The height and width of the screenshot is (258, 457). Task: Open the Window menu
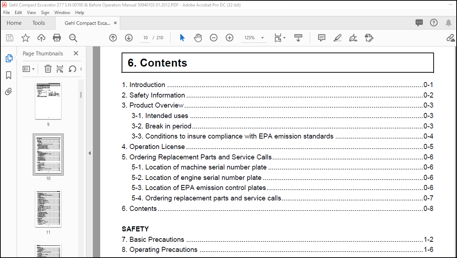tap(62, 12)
